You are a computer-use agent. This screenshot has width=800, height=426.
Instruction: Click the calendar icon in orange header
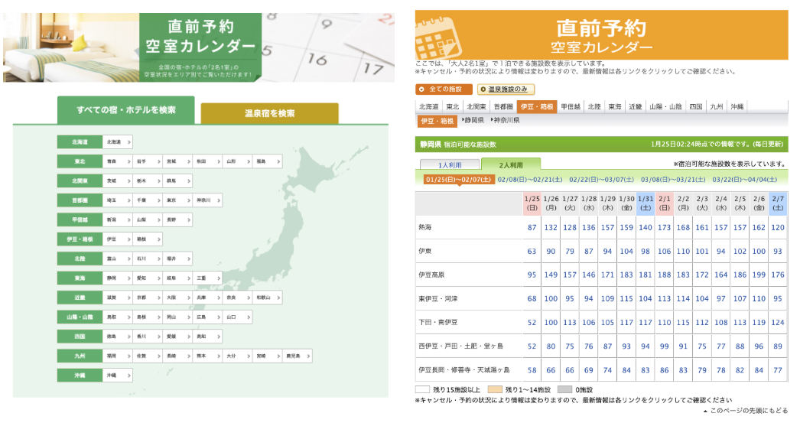pyautogui.click(x=436, y=34)
